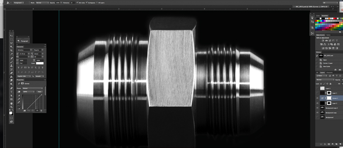Image resolution: width=343 pixels, height=148 pixels.
Task: Select the Crop tool
Action: [12, 51]
